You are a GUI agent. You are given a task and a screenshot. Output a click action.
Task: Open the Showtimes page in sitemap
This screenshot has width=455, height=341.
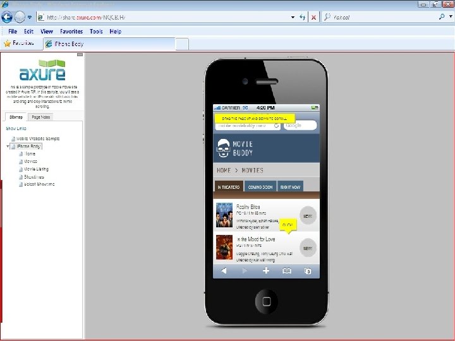coord(34,177)
